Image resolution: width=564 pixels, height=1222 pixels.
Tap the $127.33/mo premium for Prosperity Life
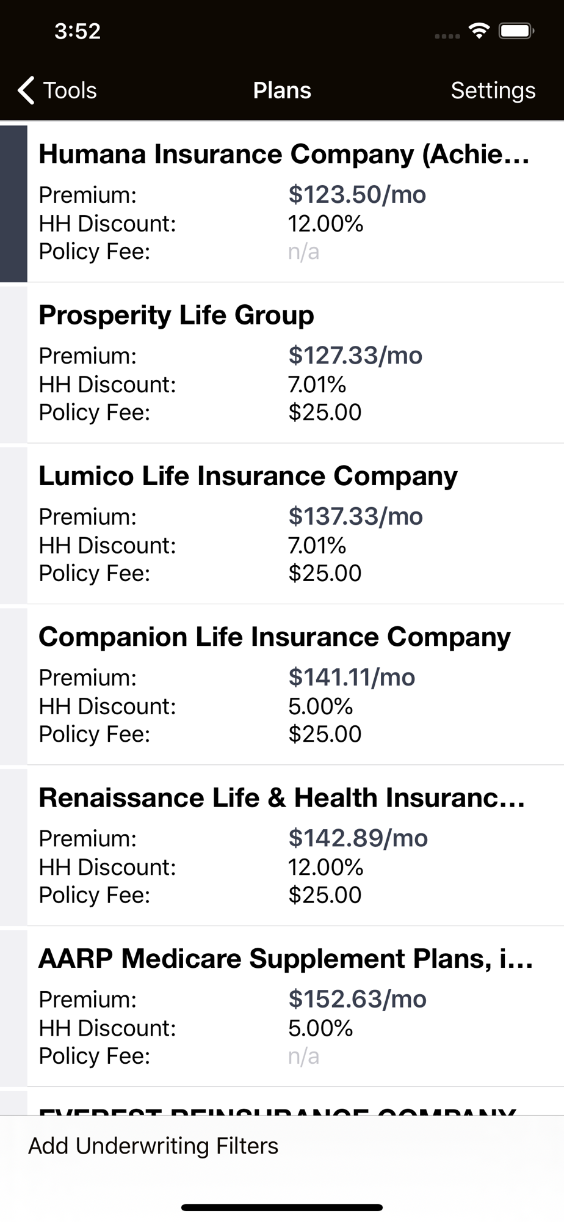pos(355,355)
